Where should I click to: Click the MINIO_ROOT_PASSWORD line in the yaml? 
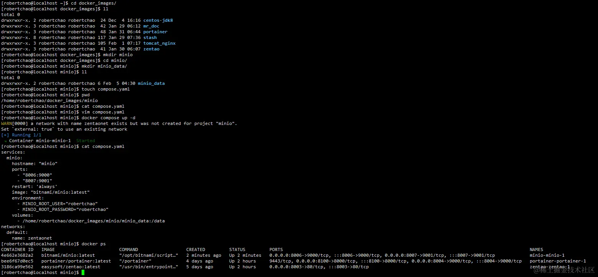coord(63,209)
